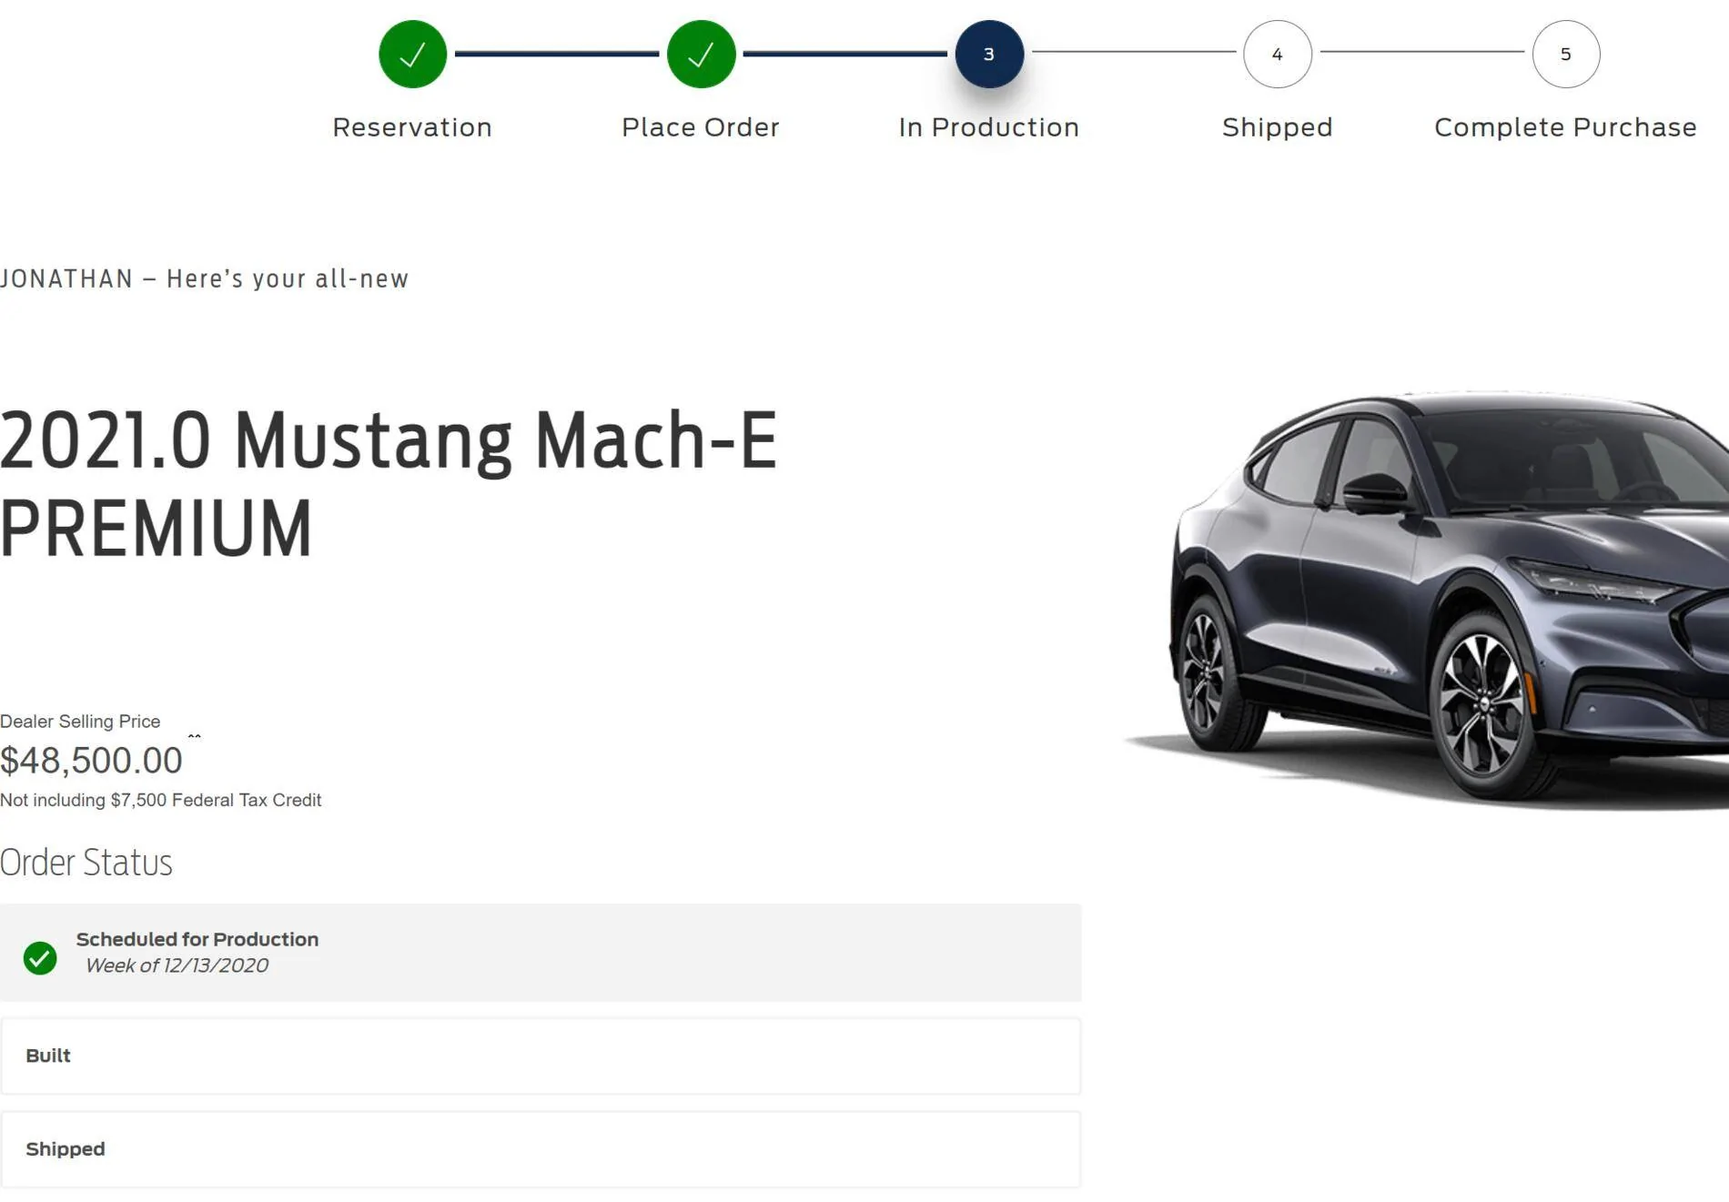Screen dimensions: 1729x1202
Task: Expand the Shipped order status row
Action: click(541, 1149)
